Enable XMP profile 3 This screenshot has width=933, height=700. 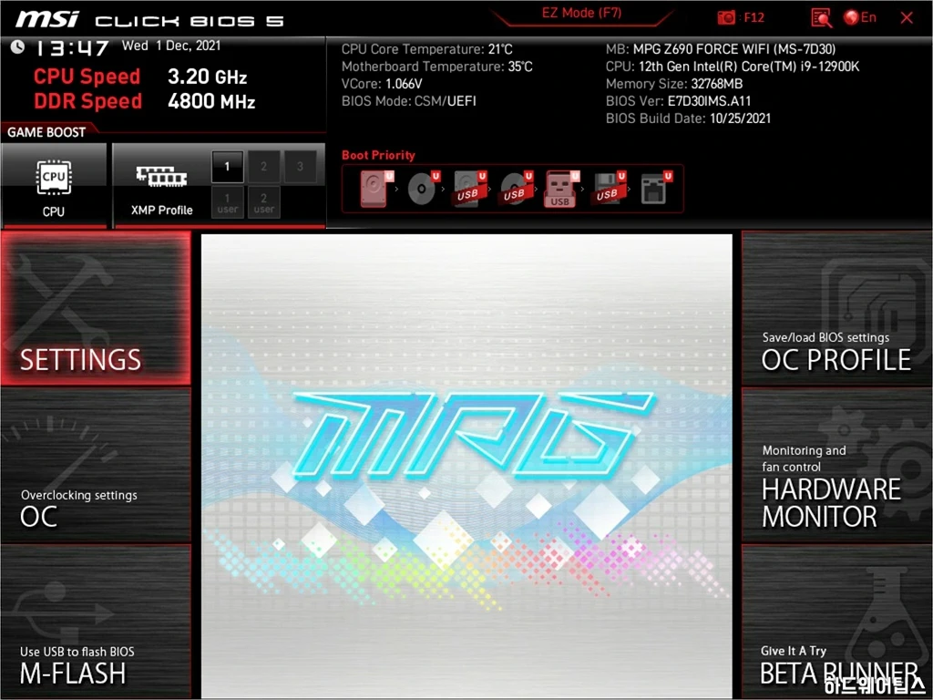300,167
